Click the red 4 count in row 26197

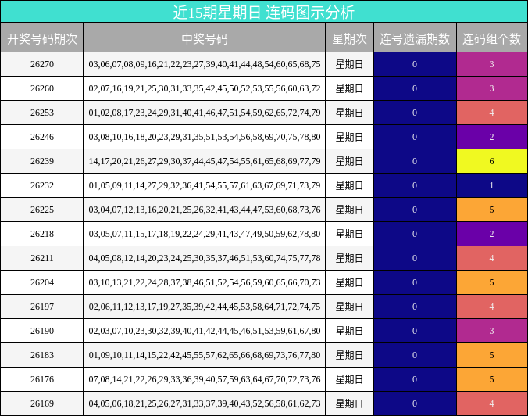click(x=491, y=307)
